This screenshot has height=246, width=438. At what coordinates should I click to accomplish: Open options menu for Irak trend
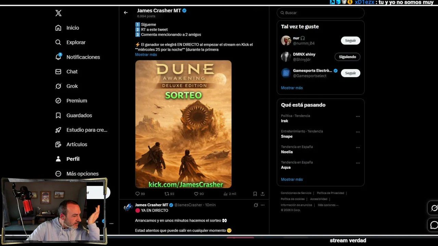(358, 117)
